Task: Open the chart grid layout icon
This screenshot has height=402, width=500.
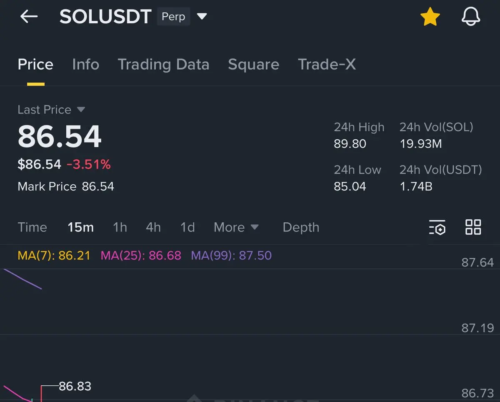Action: pyautogui.click(x=473, y=227)
